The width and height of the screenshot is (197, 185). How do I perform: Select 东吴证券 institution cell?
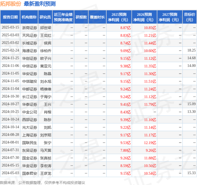pyautogui.click(x=30, y=150)
